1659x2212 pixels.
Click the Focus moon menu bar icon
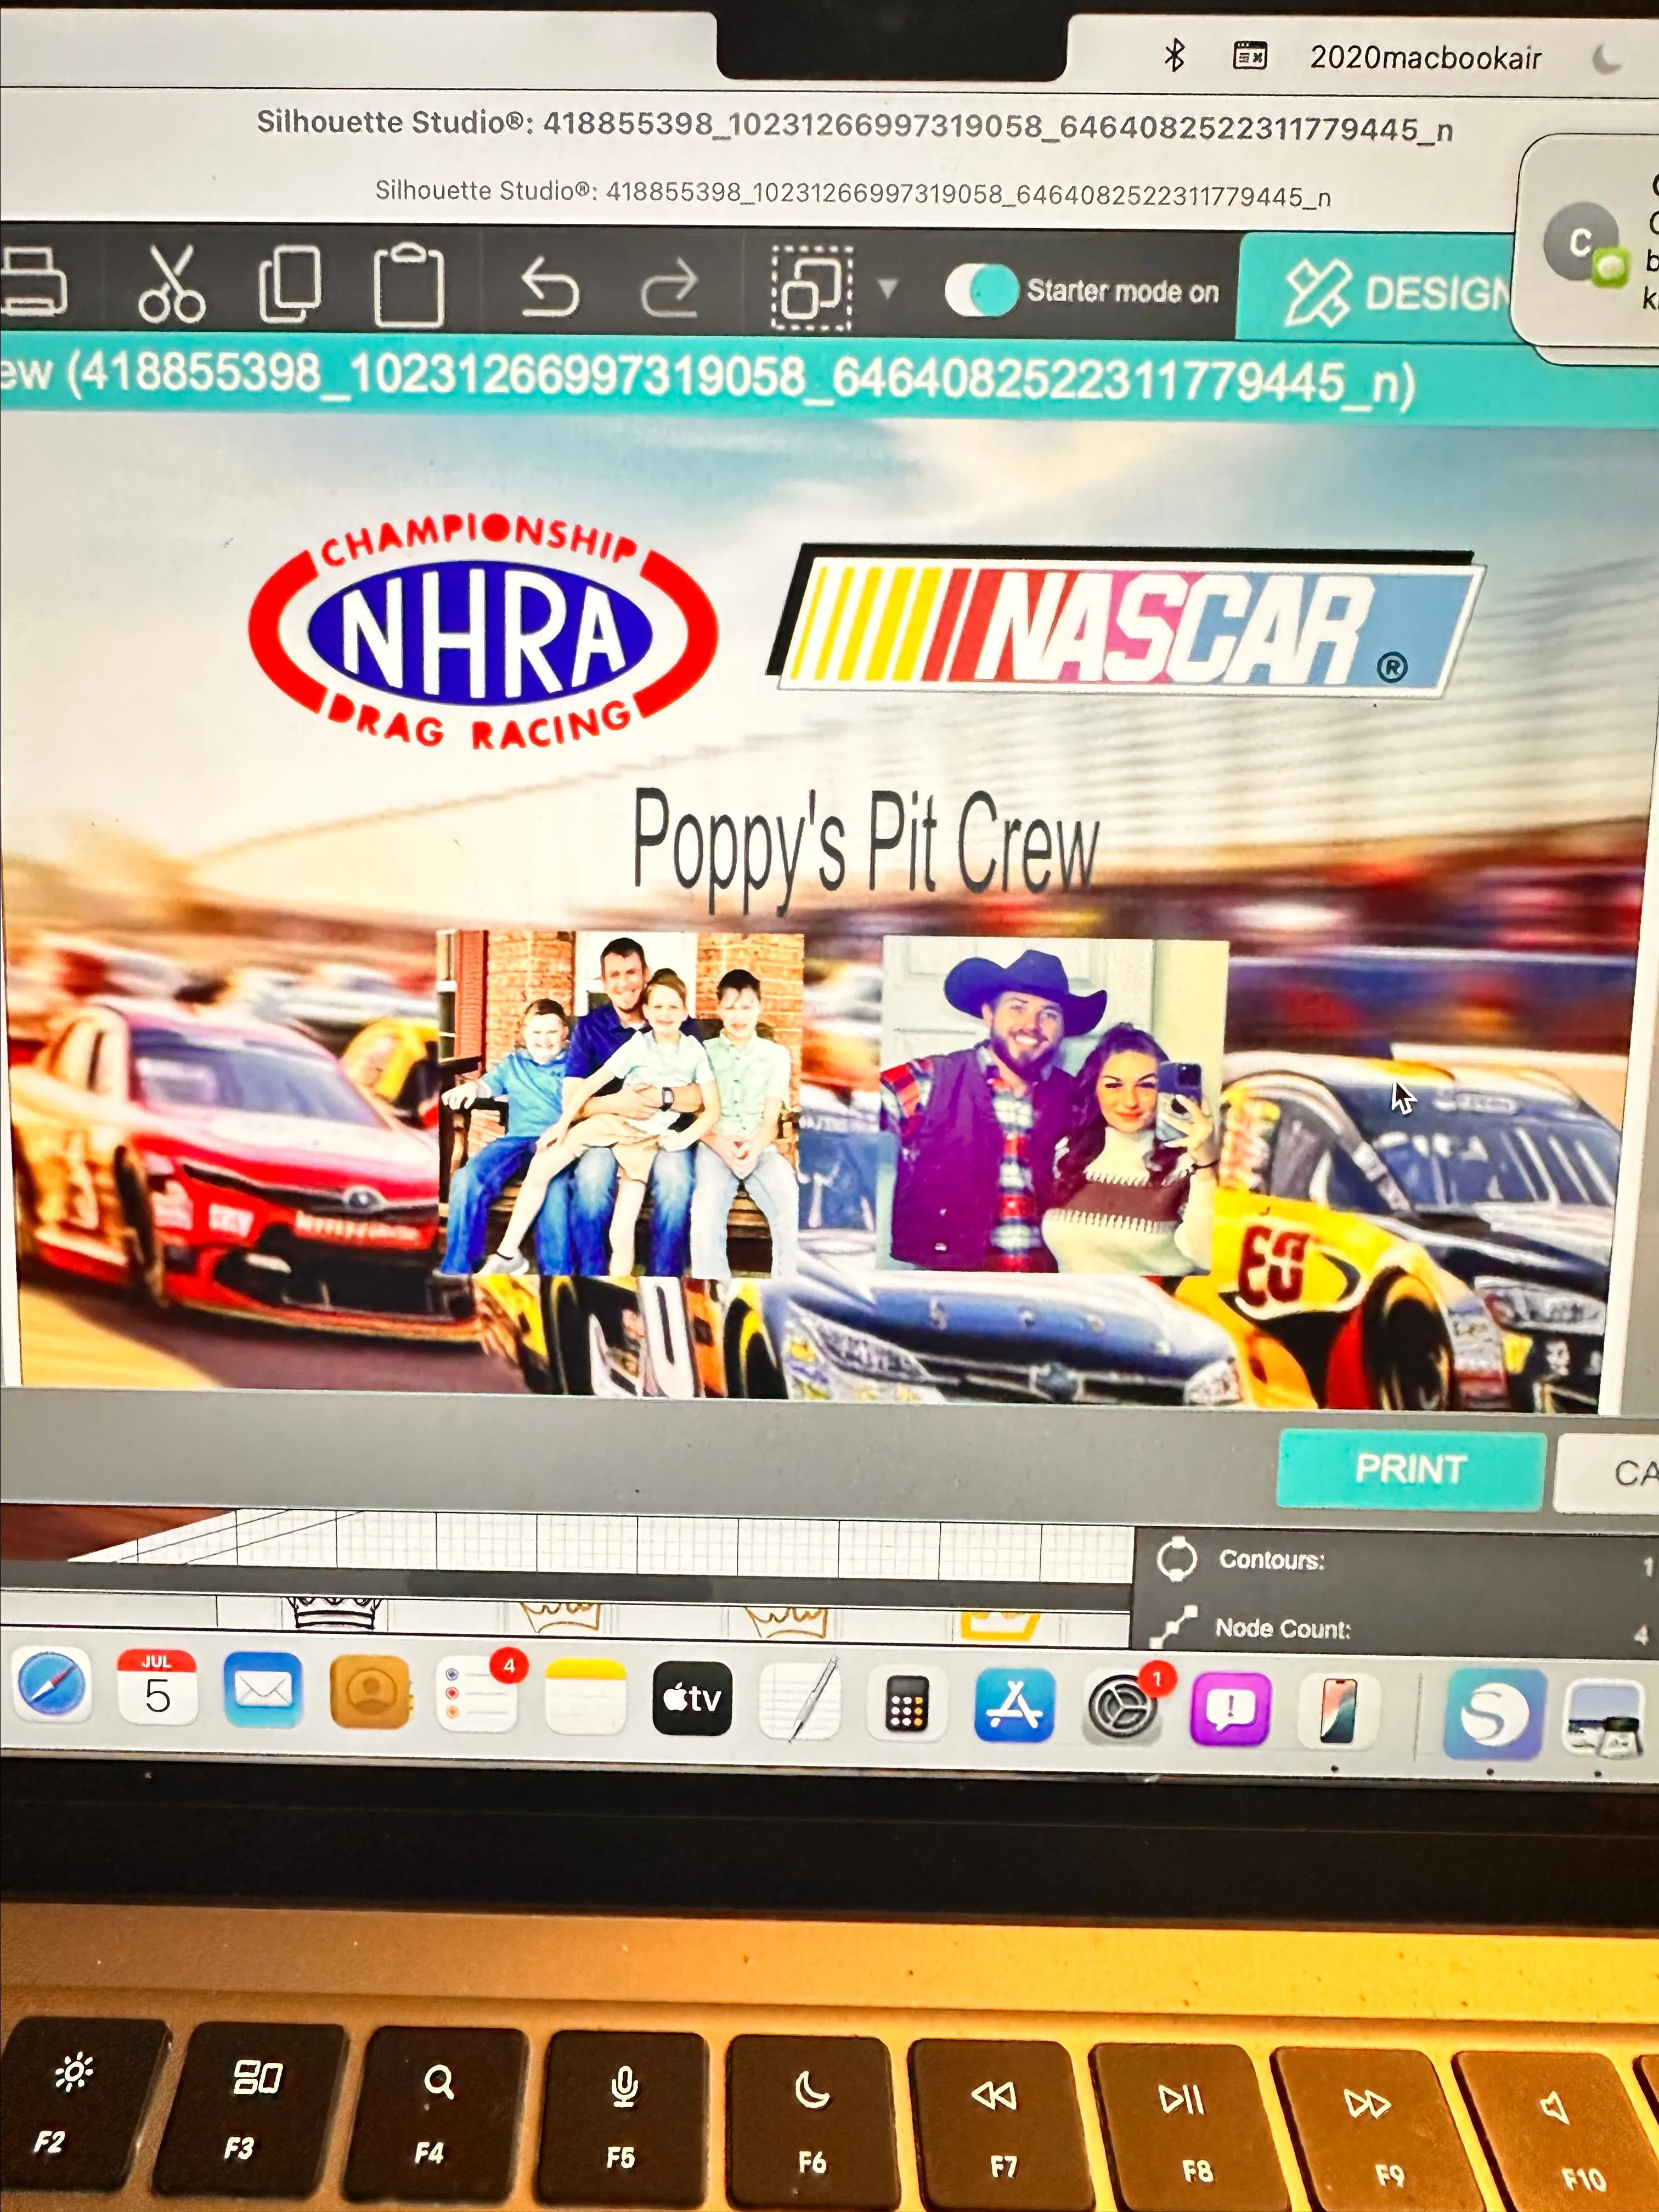click(1607, 60)
